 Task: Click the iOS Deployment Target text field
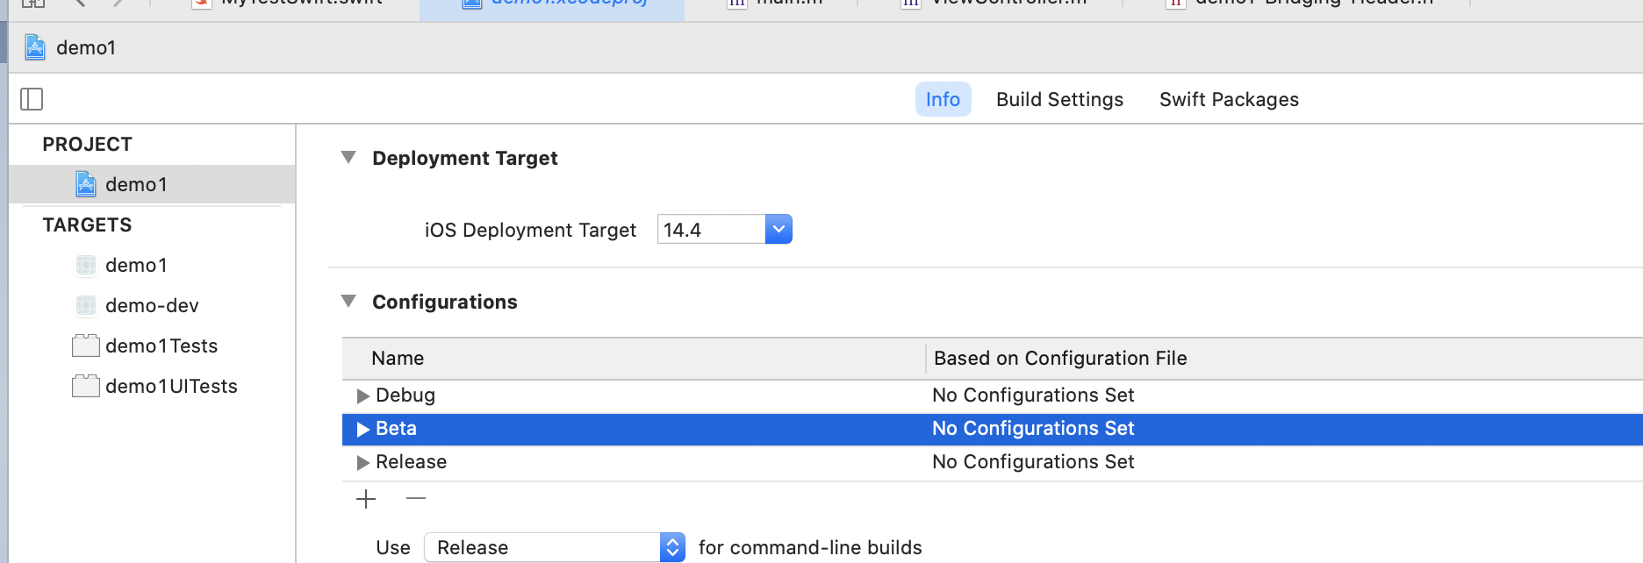711,230
